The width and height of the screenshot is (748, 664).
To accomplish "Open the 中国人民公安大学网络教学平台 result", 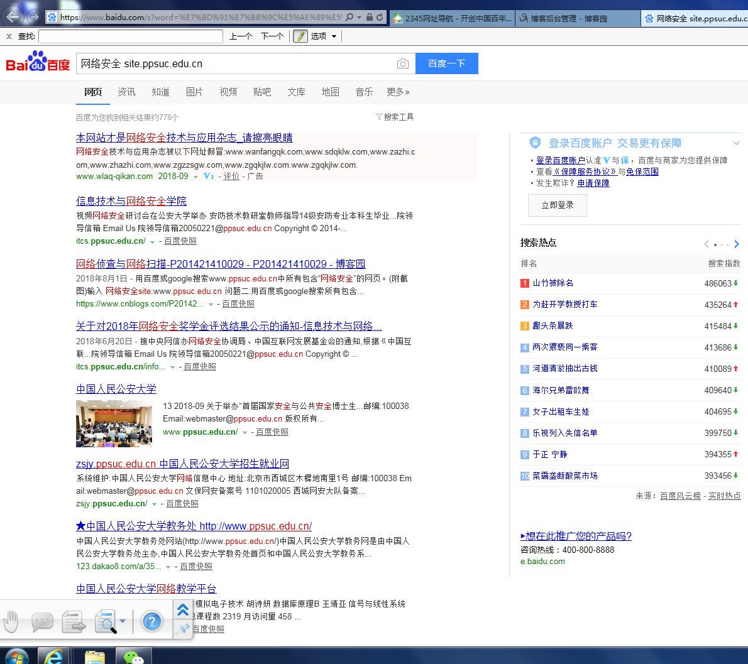I will (x=146, y=589).
